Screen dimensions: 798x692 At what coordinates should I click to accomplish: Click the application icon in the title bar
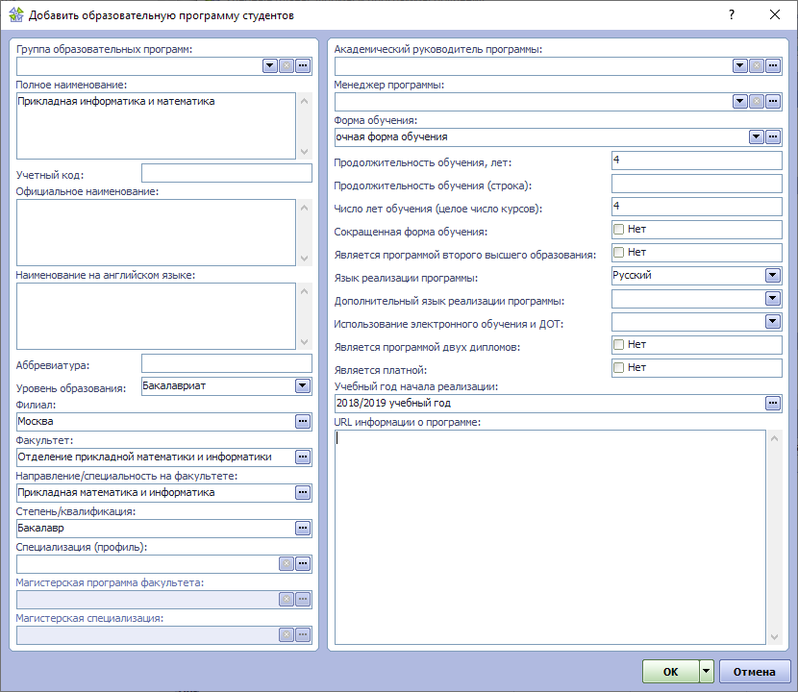tap(16, 14)
